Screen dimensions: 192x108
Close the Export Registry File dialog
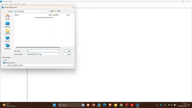[x=73, y=7]
